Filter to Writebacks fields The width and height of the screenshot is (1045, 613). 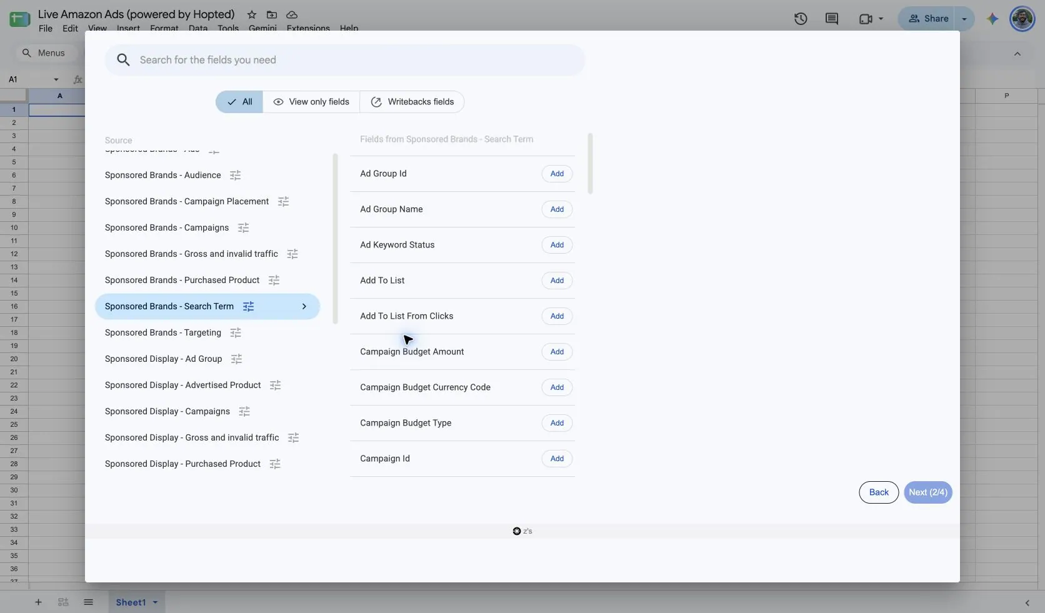pos(412,102)
